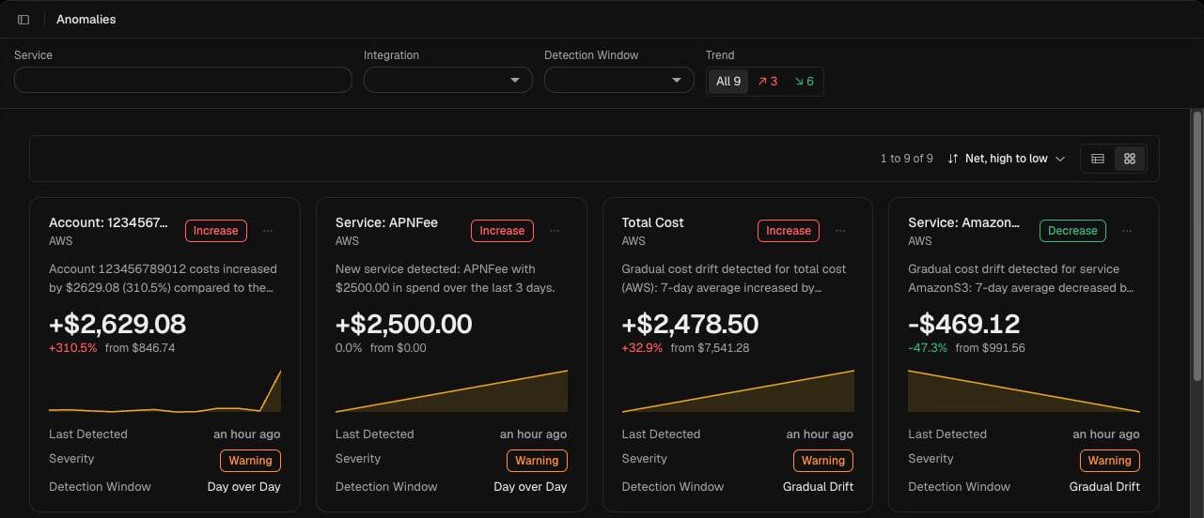Filter trend by 3 increases
1204x518 pixels.
[x=768, y=82]
